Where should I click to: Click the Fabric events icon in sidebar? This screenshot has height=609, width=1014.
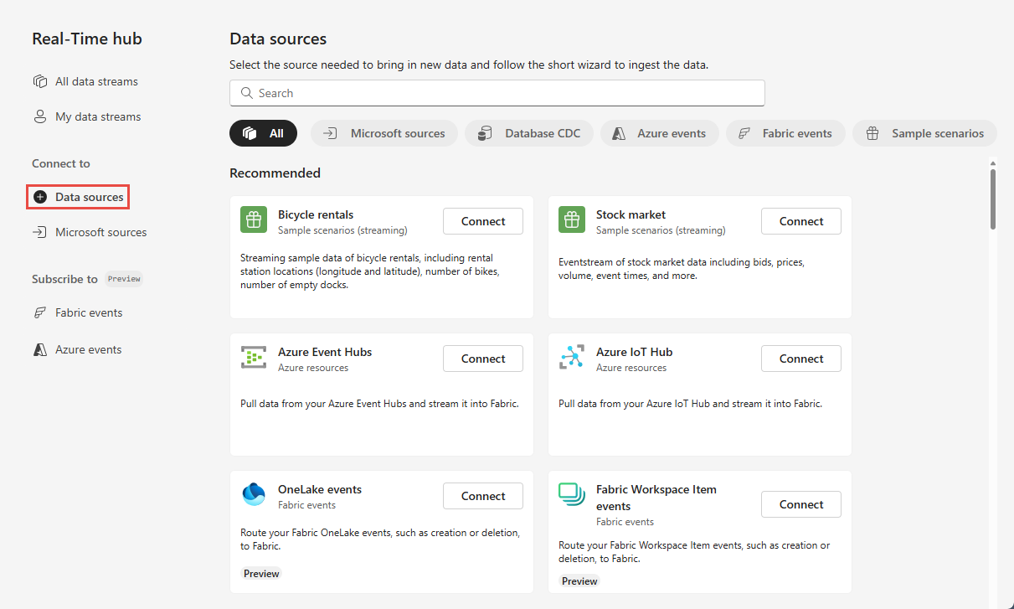coord(39,312)
